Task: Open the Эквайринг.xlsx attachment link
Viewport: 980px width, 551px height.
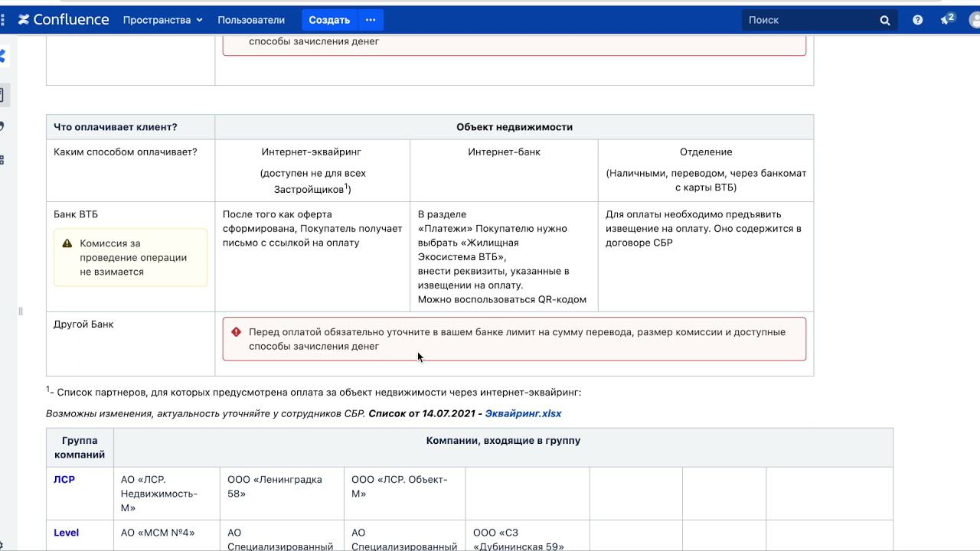Action: click(523, 413)
